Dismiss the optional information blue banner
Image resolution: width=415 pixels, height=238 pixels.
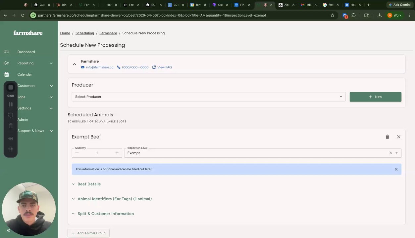click(396, 169)
